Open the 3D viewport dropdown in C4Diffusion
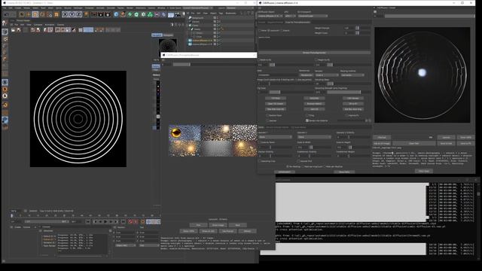Viewport: 482px width, 271px height. click(313, 16)
